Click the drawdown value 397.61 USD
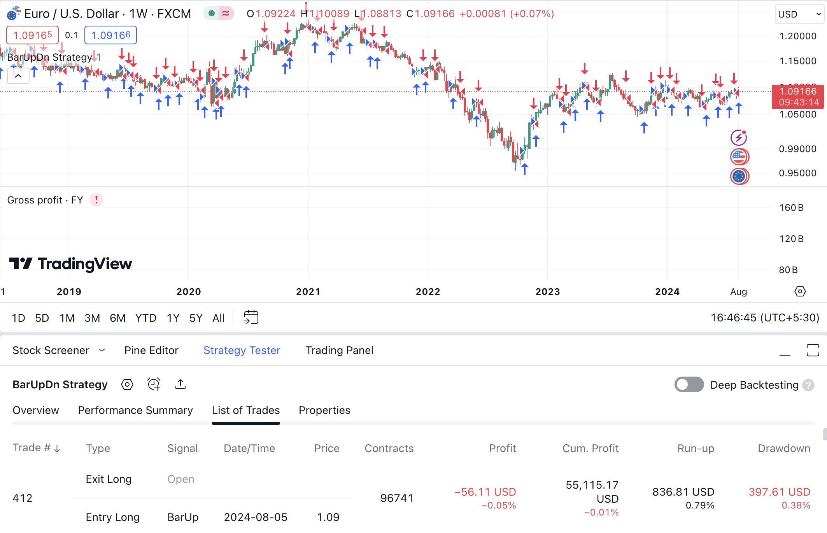Image resolution: width=827 pixels, height=533 pixels. (x=780, y=492)
